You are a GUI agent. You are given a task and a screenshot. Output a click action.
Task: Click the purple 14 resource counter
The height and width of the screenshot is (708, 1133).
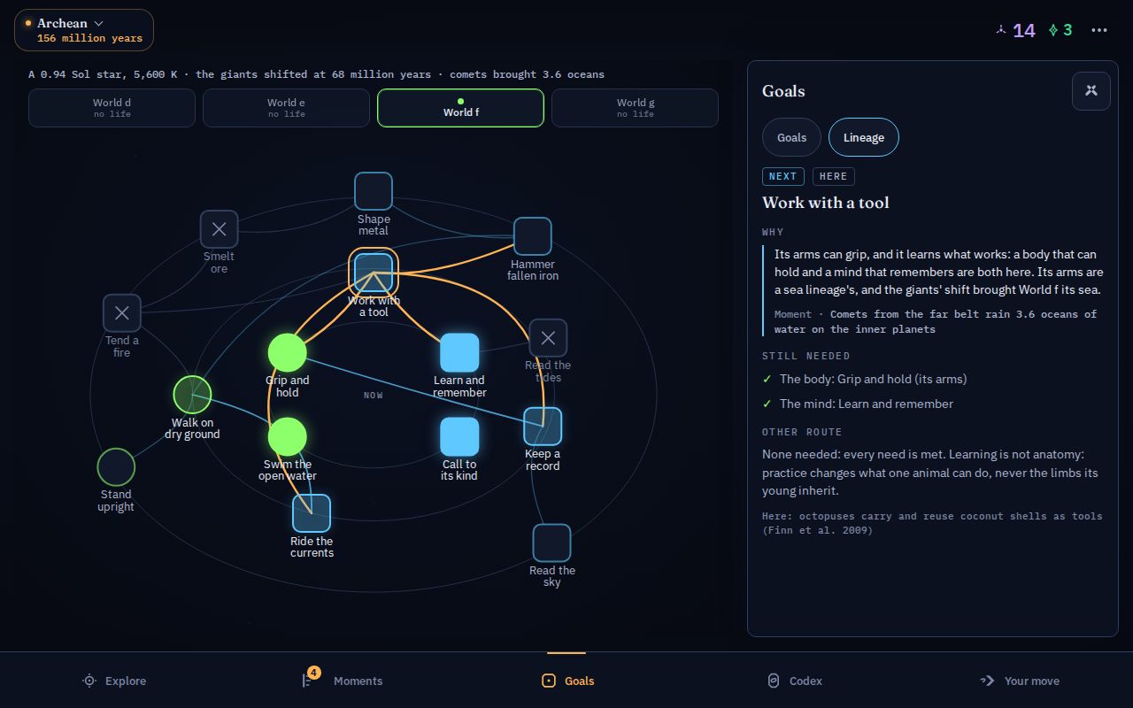pyautogui.click(x=1014, y=30)
